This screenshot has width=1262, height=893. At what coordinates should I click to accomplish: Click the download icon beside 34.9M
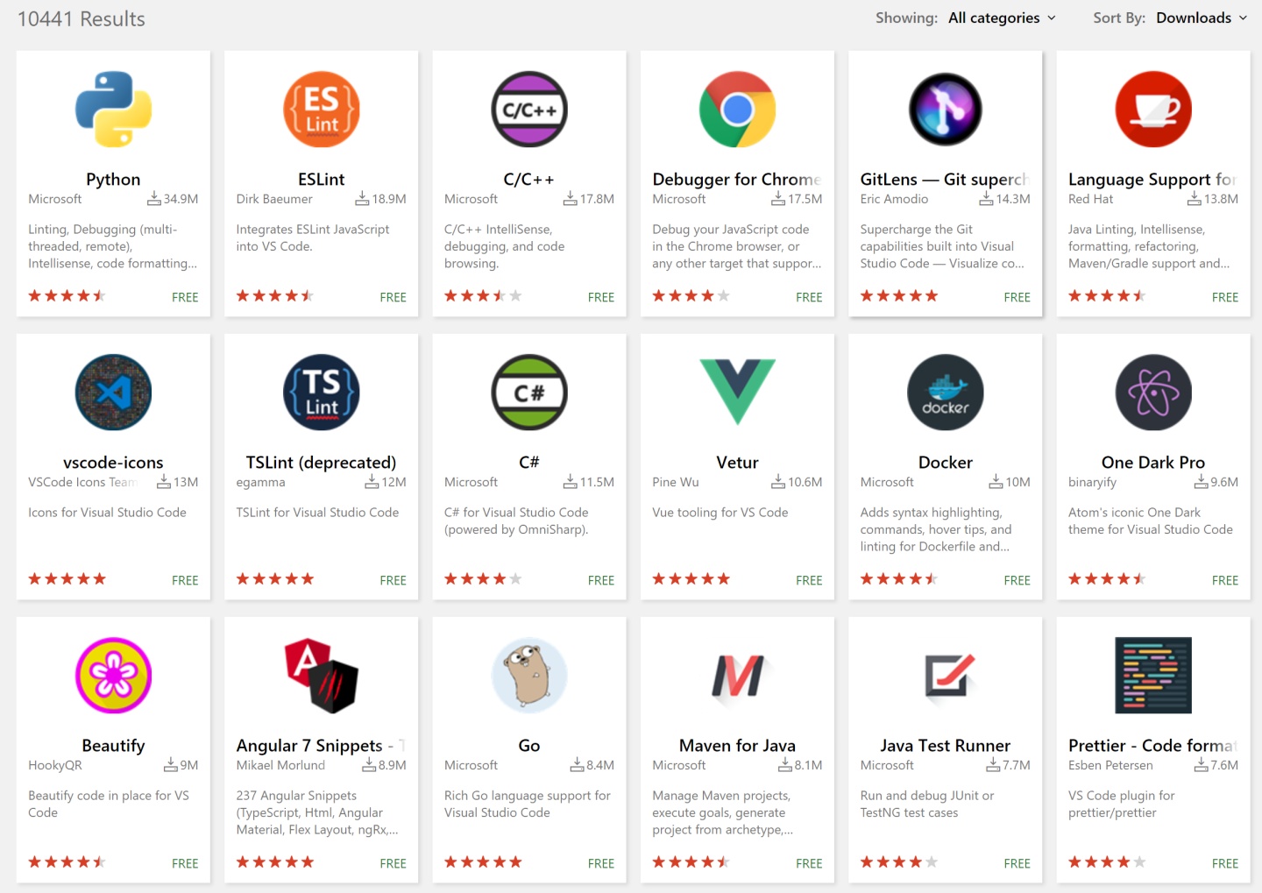coord(154,199)
